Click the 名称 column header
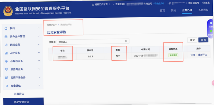 [x=63, y=50]
